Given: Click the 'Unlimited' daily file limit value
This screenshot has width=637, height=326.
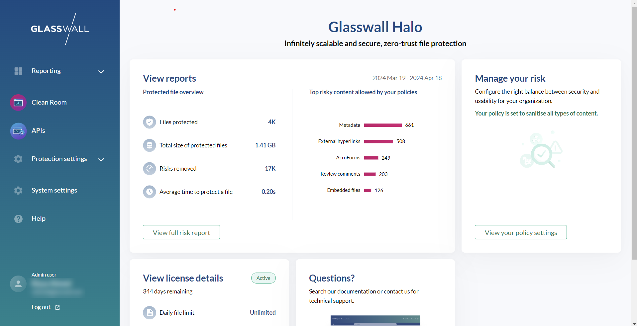Looking at the screenshot, I should click(263, 313).
